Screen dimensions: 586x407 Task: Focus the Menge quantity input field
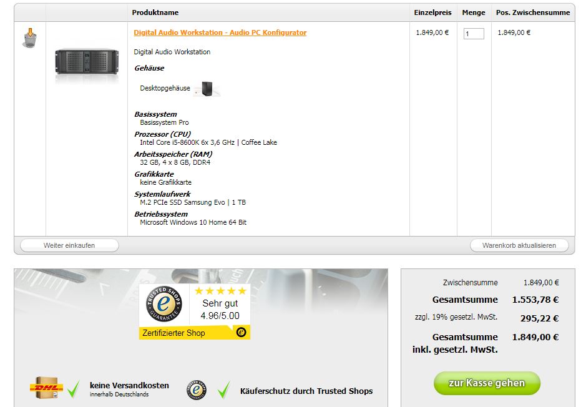tap(474, 34)
